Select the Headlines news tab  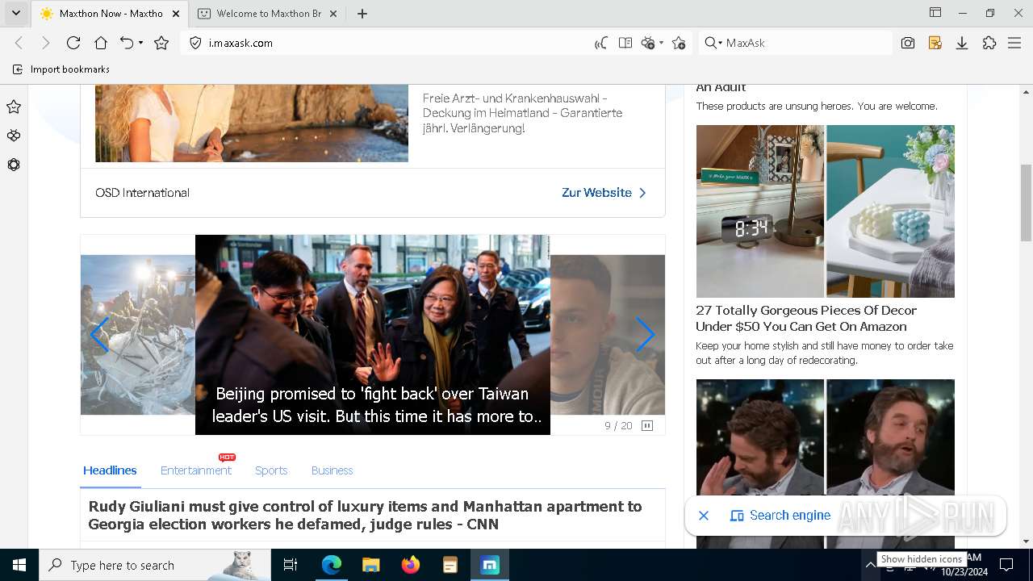pos(110,470)
